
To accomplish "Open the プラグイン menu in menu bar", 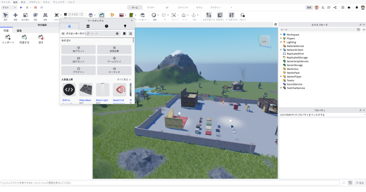I will point(34,2).
